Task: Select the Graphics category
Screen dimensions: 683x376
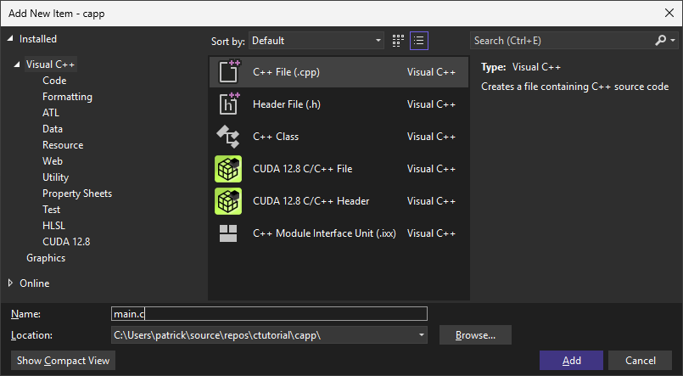Action: click(46, 258)
